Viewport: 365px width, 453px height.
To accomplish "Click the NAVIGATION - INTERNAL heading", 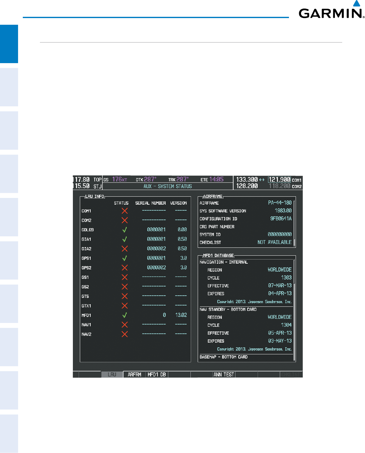I will (224, 262).
